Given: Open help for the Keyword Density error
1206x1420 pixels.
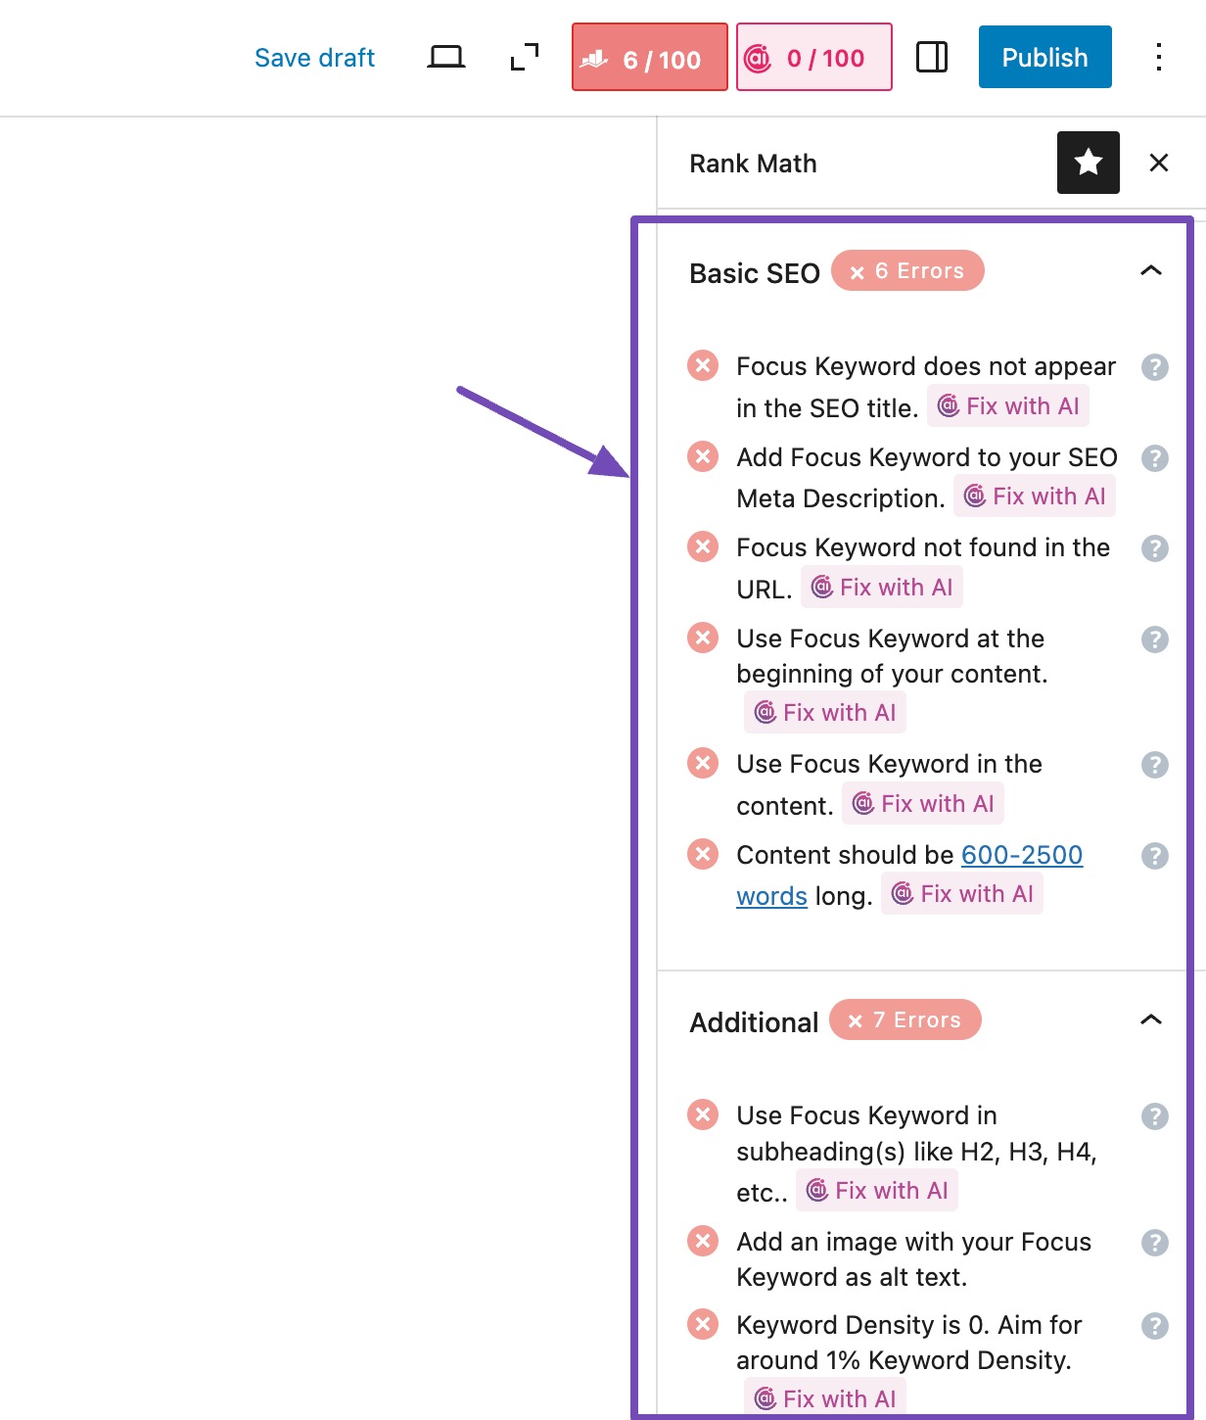Looking at the screenshot, I should point(1155,1325).
